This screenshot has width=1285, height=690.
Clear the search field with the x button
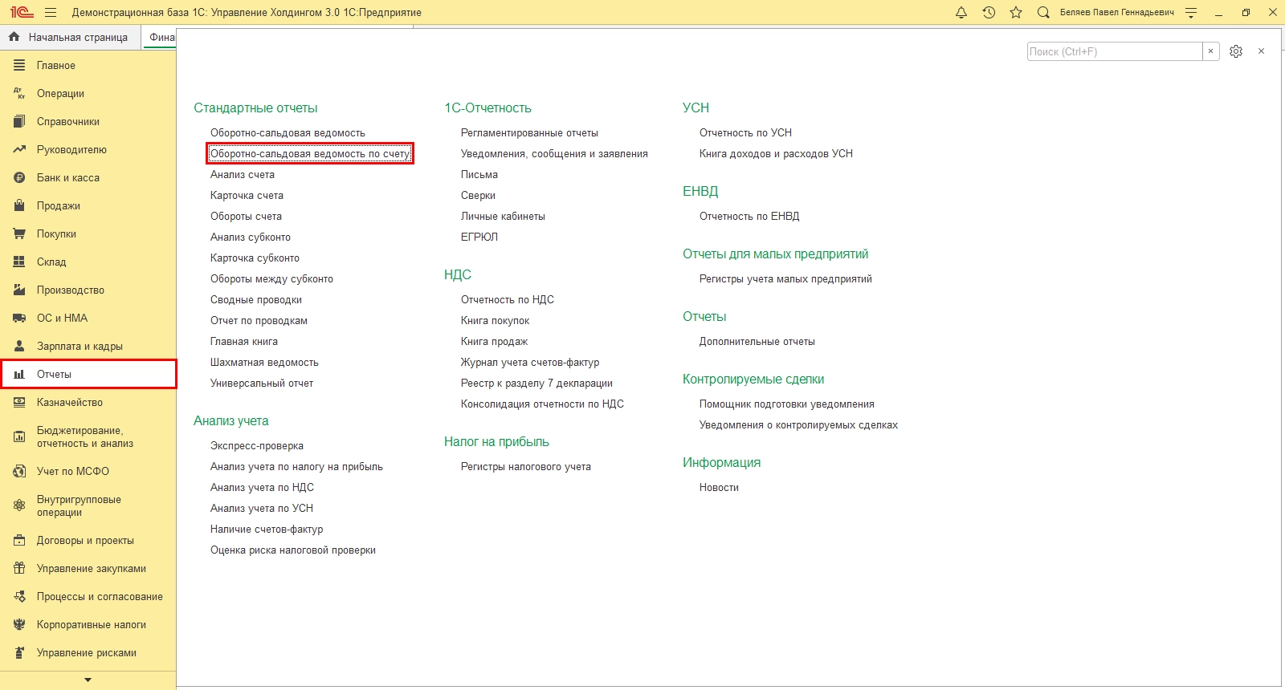coord(1211,51)
